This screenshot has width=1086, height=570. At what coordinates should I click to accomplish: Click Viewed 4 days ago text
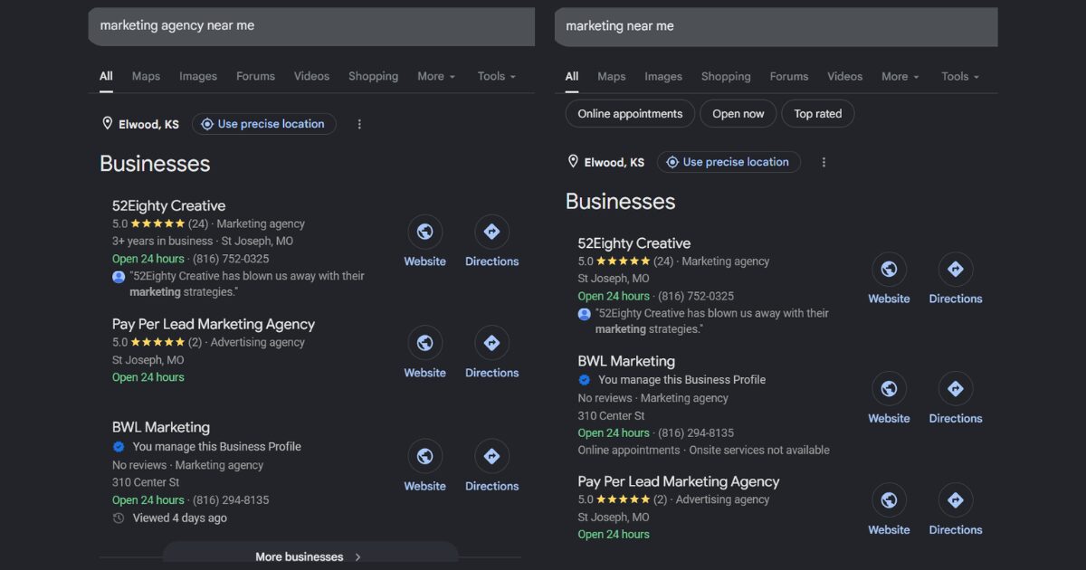pyautogui.click(x=180, y=518)
